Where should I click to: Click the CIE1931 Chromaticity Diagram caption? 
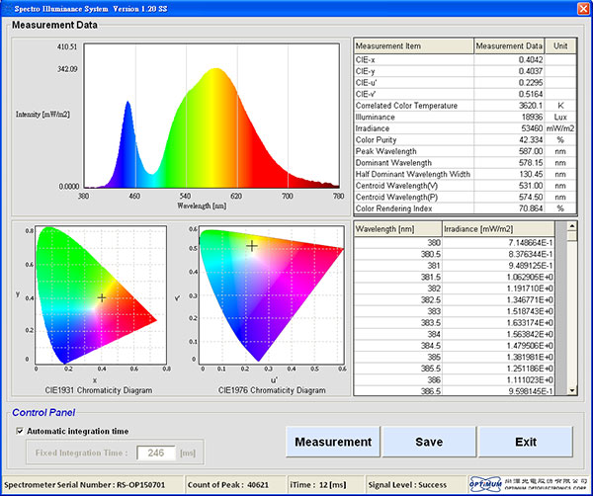[x=98, y=390]
